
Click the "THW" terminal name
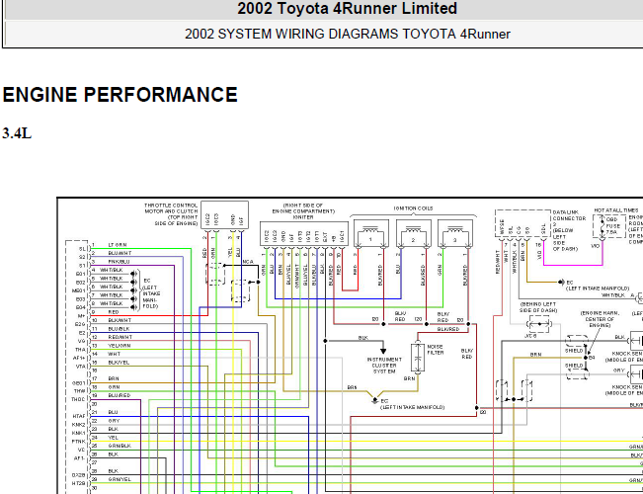[80, 391]
